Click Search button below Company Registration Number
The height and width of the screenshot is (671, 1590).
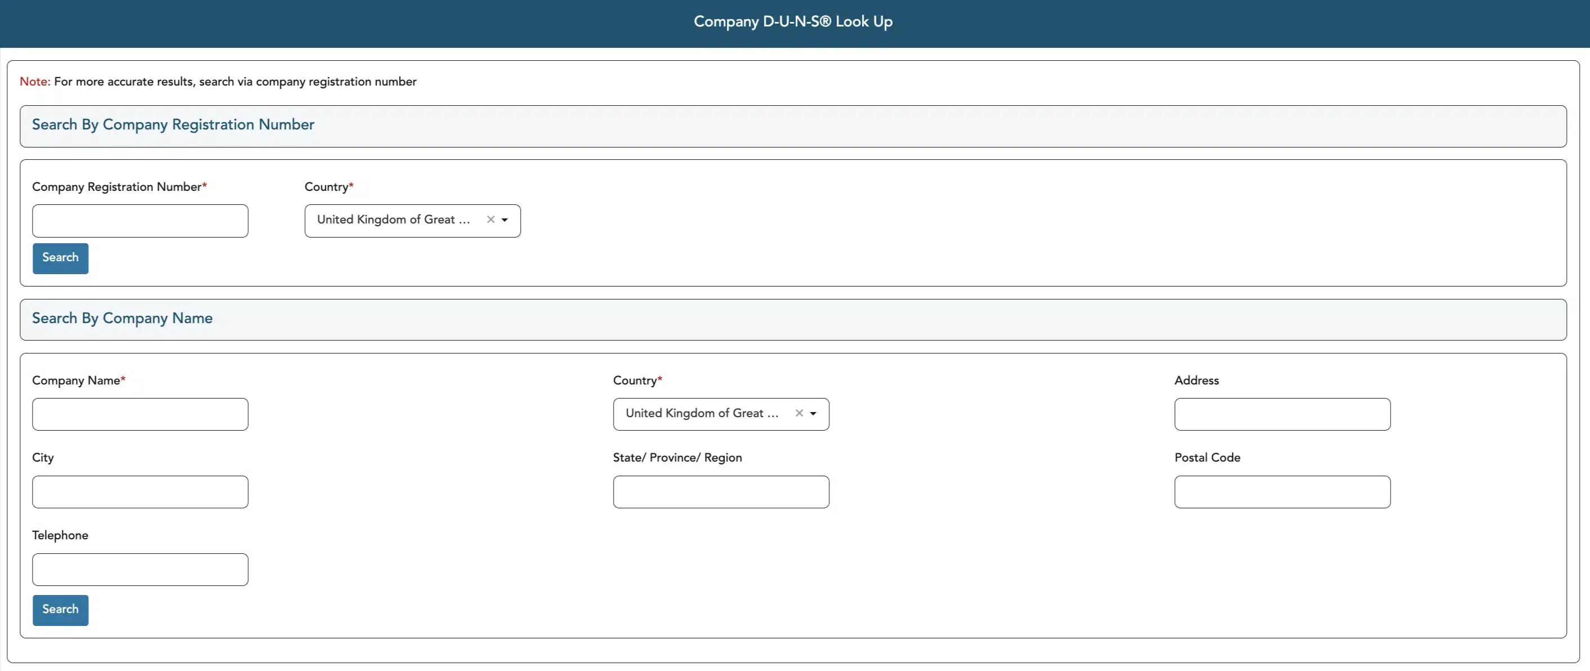[x=60, y=258]
